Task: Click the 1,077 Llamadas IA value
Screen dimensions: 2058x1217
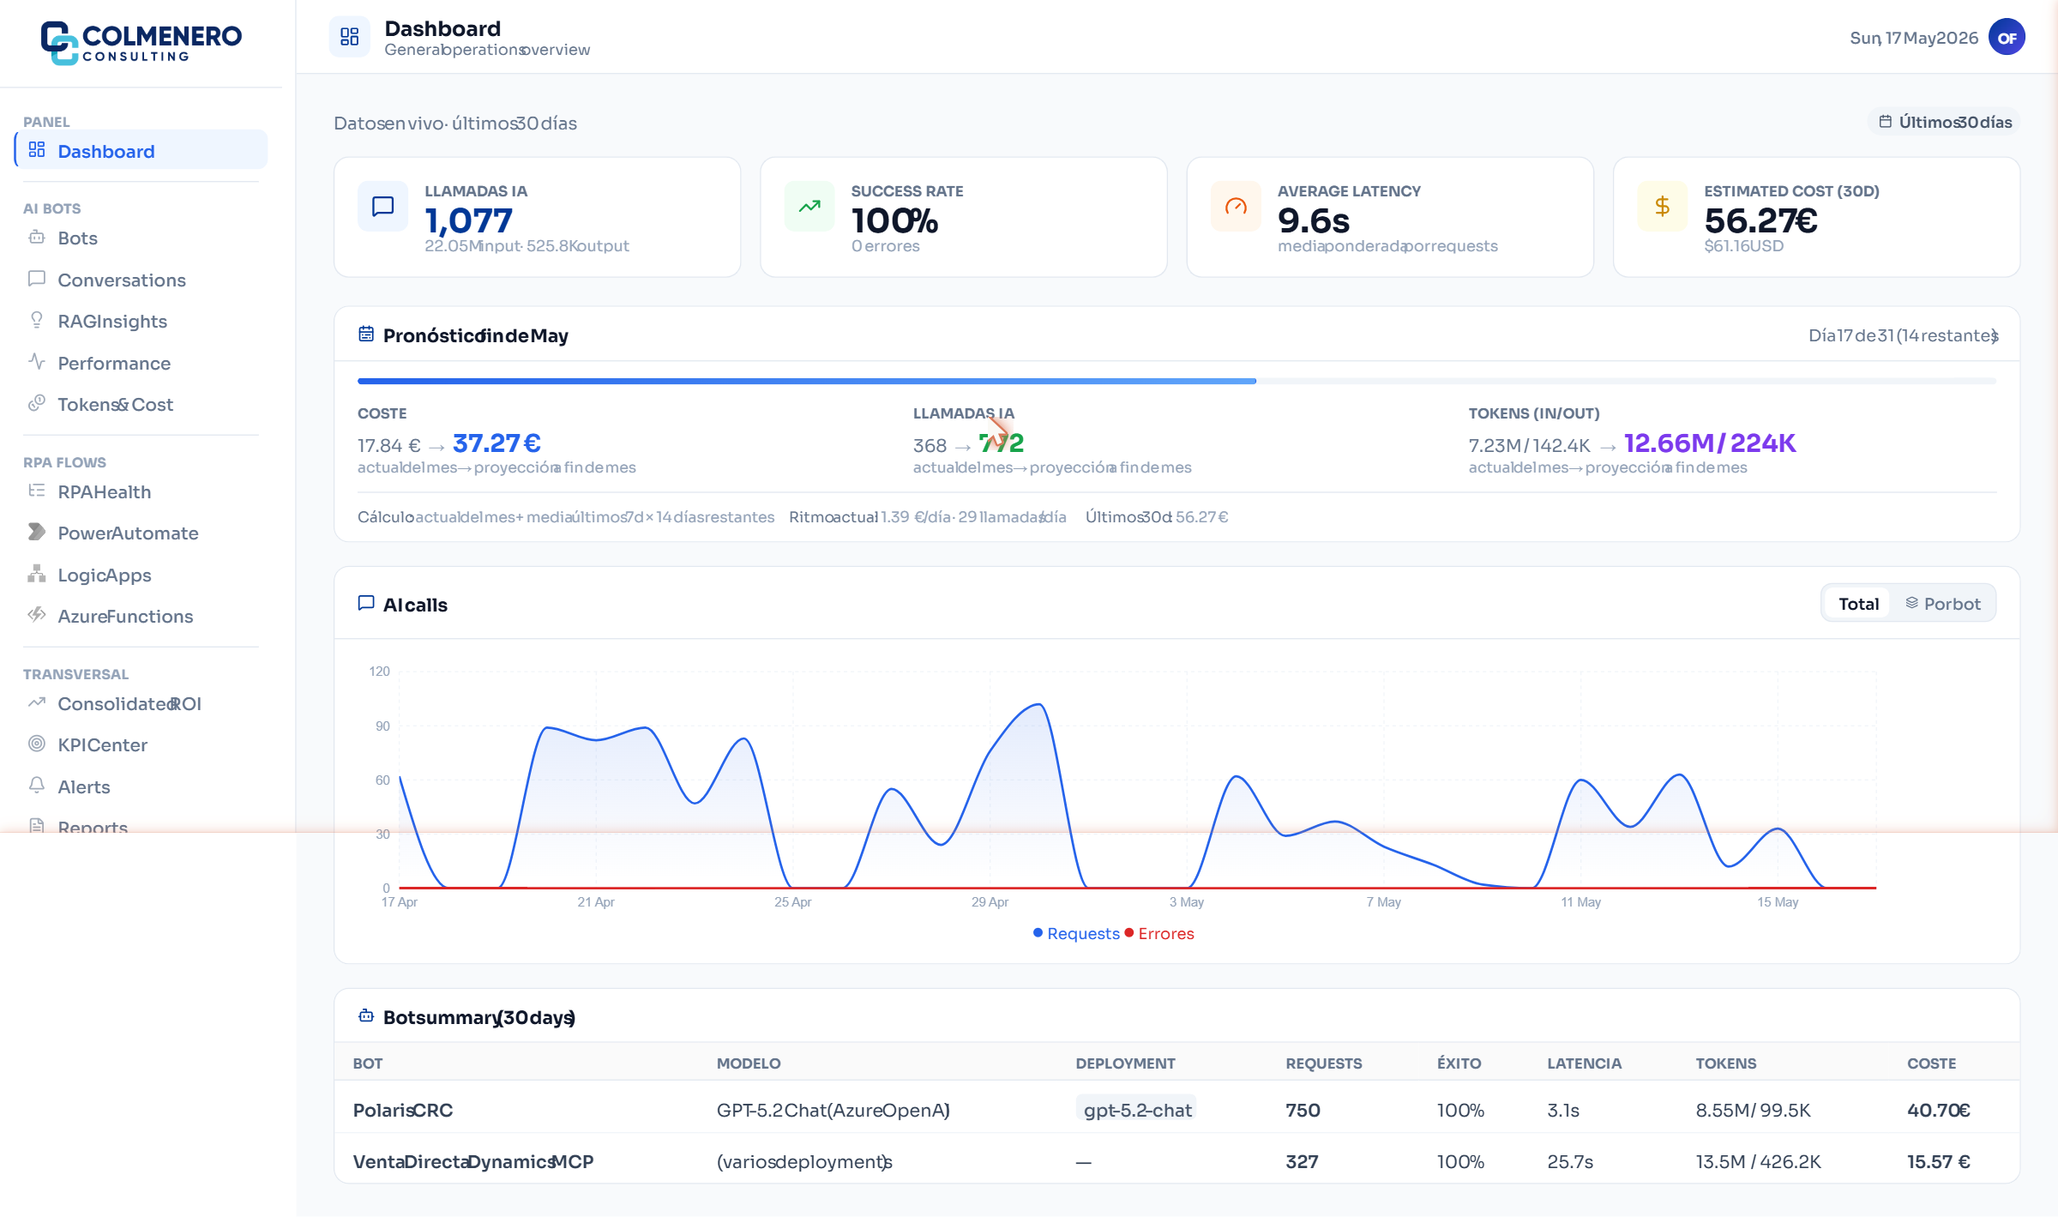Action: pos(469,220)
